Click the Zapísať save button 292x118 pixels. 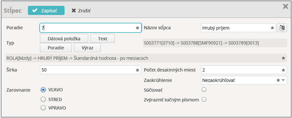(46, 10)
